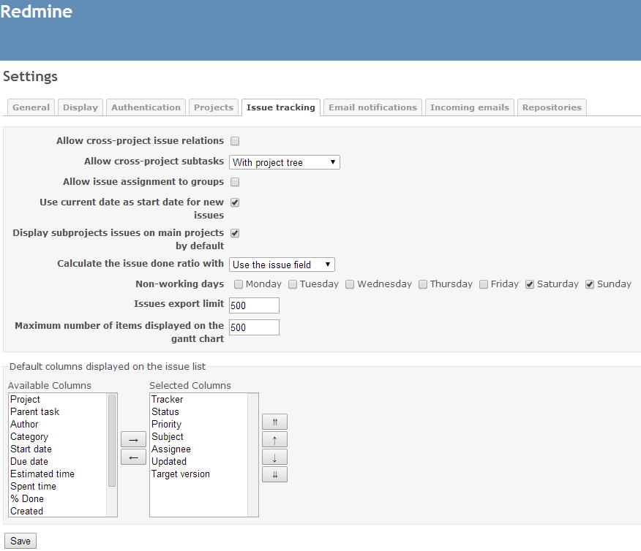Select Parent task in Available Columns
The image size is (641, 551).
(58, 412)
